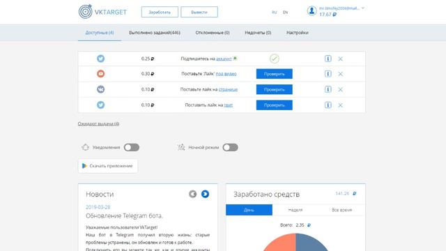Click the Заработать button
The height and width of the screenshot is (251, 446).
(x=160, y=12)
